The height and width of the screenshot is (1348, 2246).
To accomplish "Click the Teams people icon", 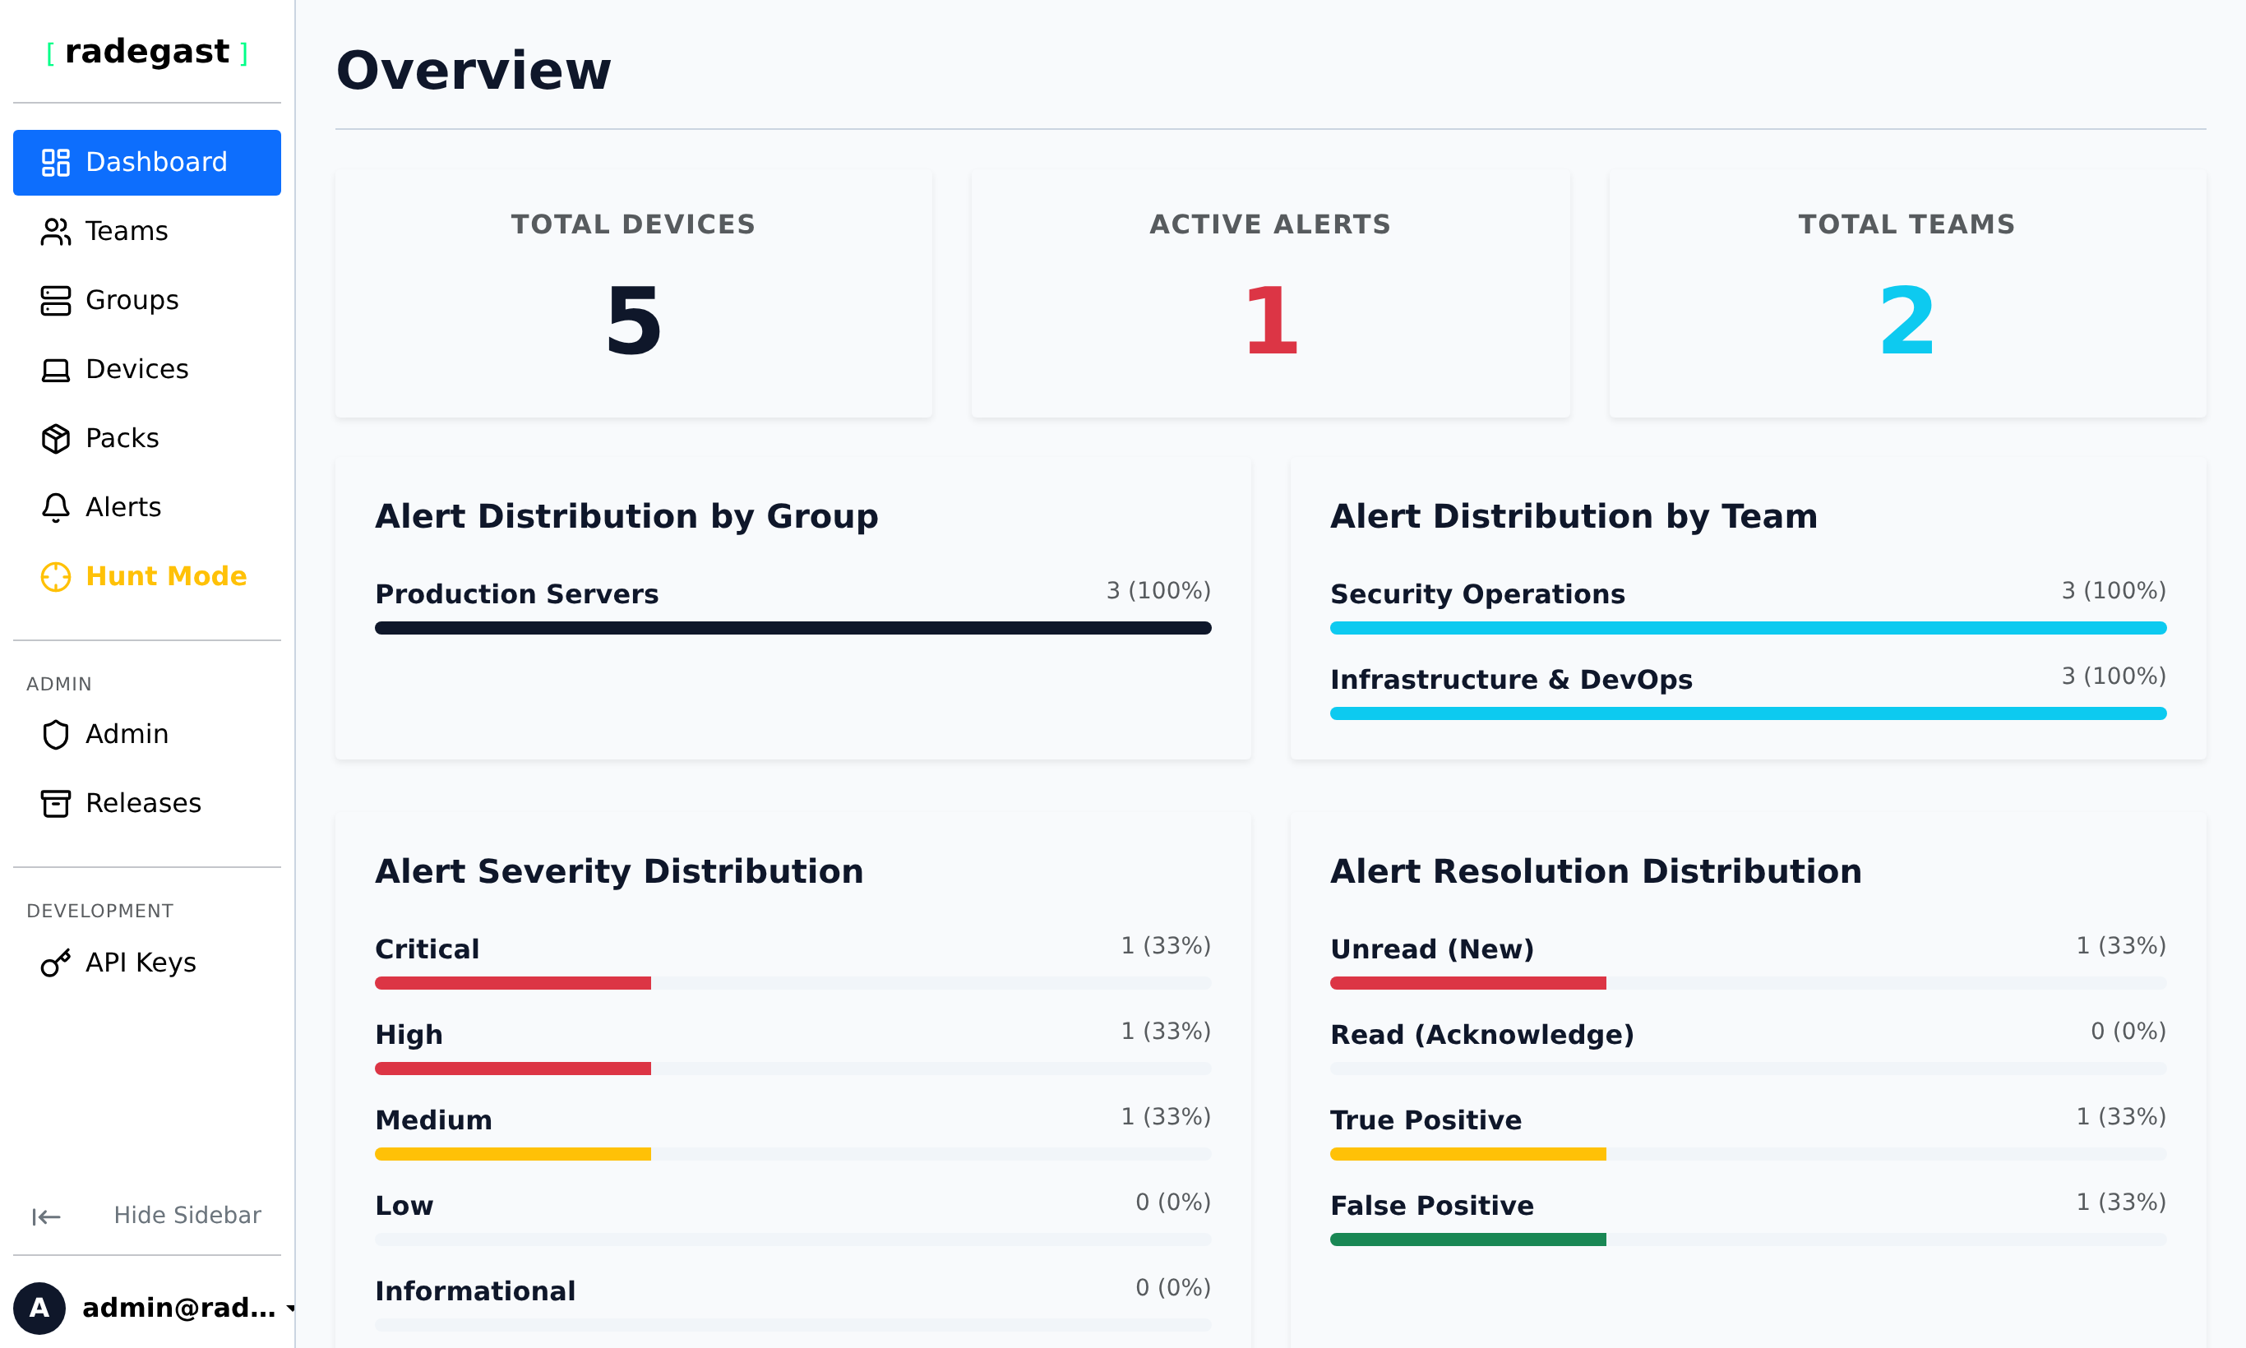I will point(55,232).
